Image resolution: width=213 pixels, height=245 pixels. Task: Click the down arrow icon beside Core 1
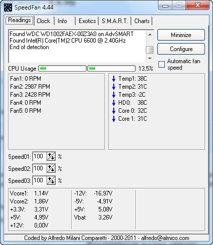pyautogui.click(x=114, y=119)
